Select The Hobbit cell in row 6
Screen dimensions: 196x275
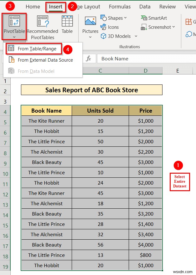pos(47,131)
